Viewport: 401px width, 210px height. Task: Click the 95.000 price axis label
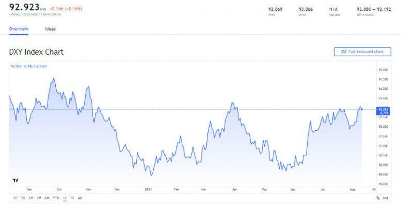pyautogui.click(x=383, y=70)
